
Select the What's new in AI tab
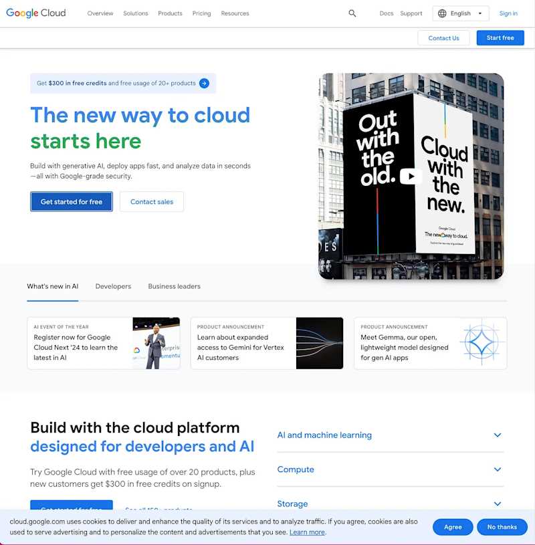coord(52,286)
